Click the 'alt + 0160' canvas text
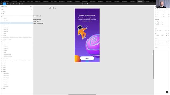The image size is (170, 95). [x=53, y=8]
